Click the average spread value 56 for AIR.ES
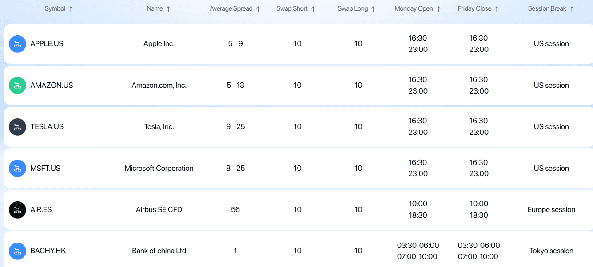Screen dimensions: 593x267 [x=235, y=209]
